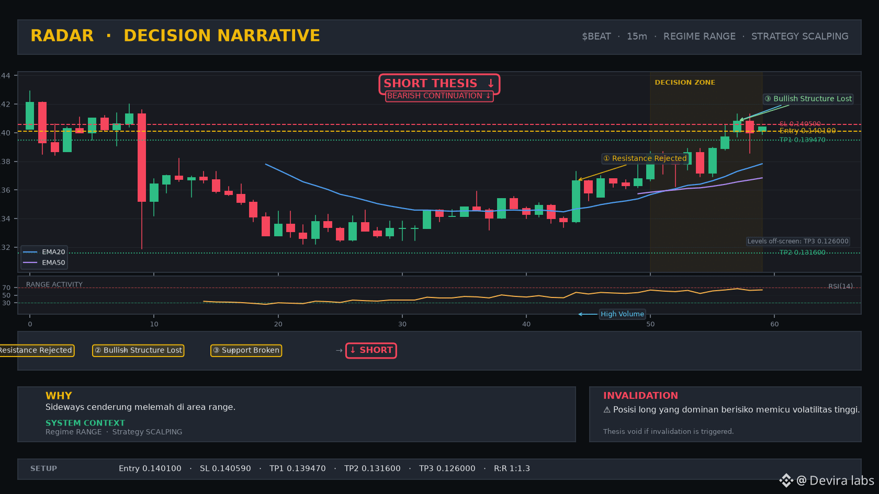Click REGIME RANGE in the header
The width and height of the screenshot is (879, 494).
click(x=700, y=37)
